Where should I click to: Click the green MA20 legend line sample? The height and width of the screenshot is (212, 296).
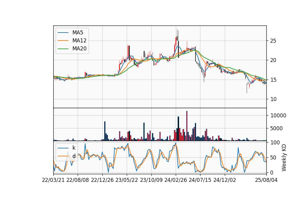pos(63,49)
